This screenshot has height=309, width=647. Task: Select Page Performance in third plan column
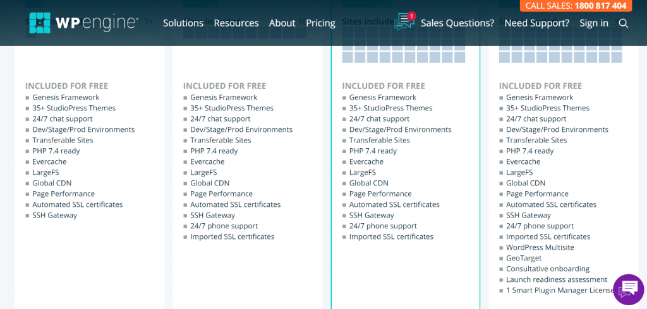coord(380,194)
